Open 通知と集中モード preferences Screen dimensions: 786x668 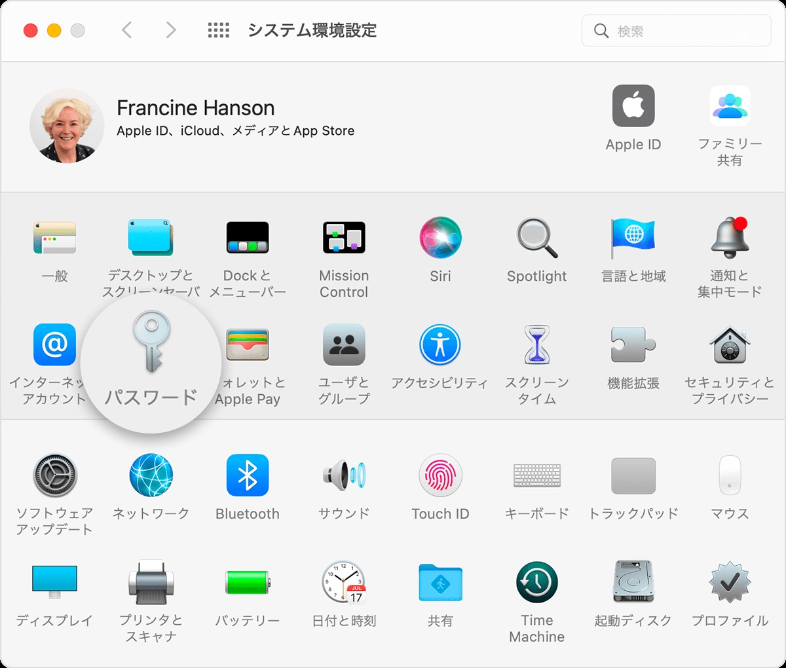(730, 237)
